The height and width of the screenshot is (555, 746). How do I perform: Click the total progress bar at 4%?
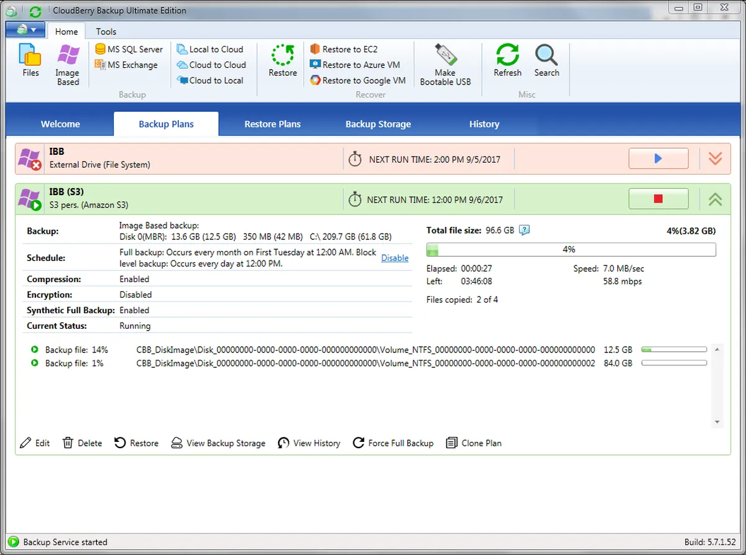(571, 250)
